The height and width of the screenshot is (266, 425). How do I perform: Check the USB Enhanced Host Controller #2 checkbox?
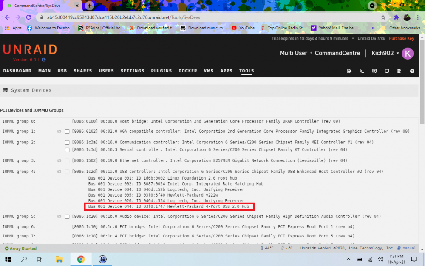67,172
